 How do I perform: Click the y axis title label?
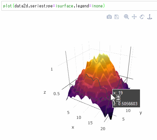(141, 113)
